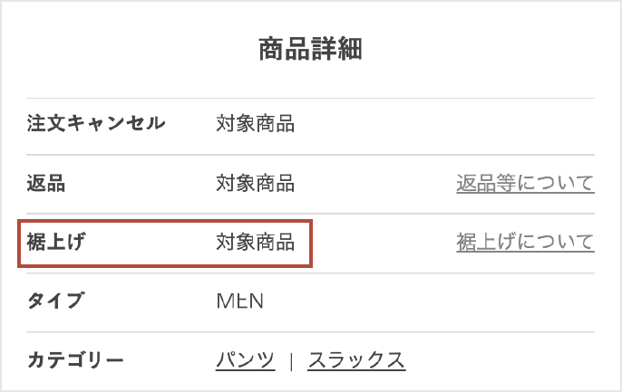This screenshot has width=622, height=392.
Task: Click the タイプ row label
Action: pos(55,301)
